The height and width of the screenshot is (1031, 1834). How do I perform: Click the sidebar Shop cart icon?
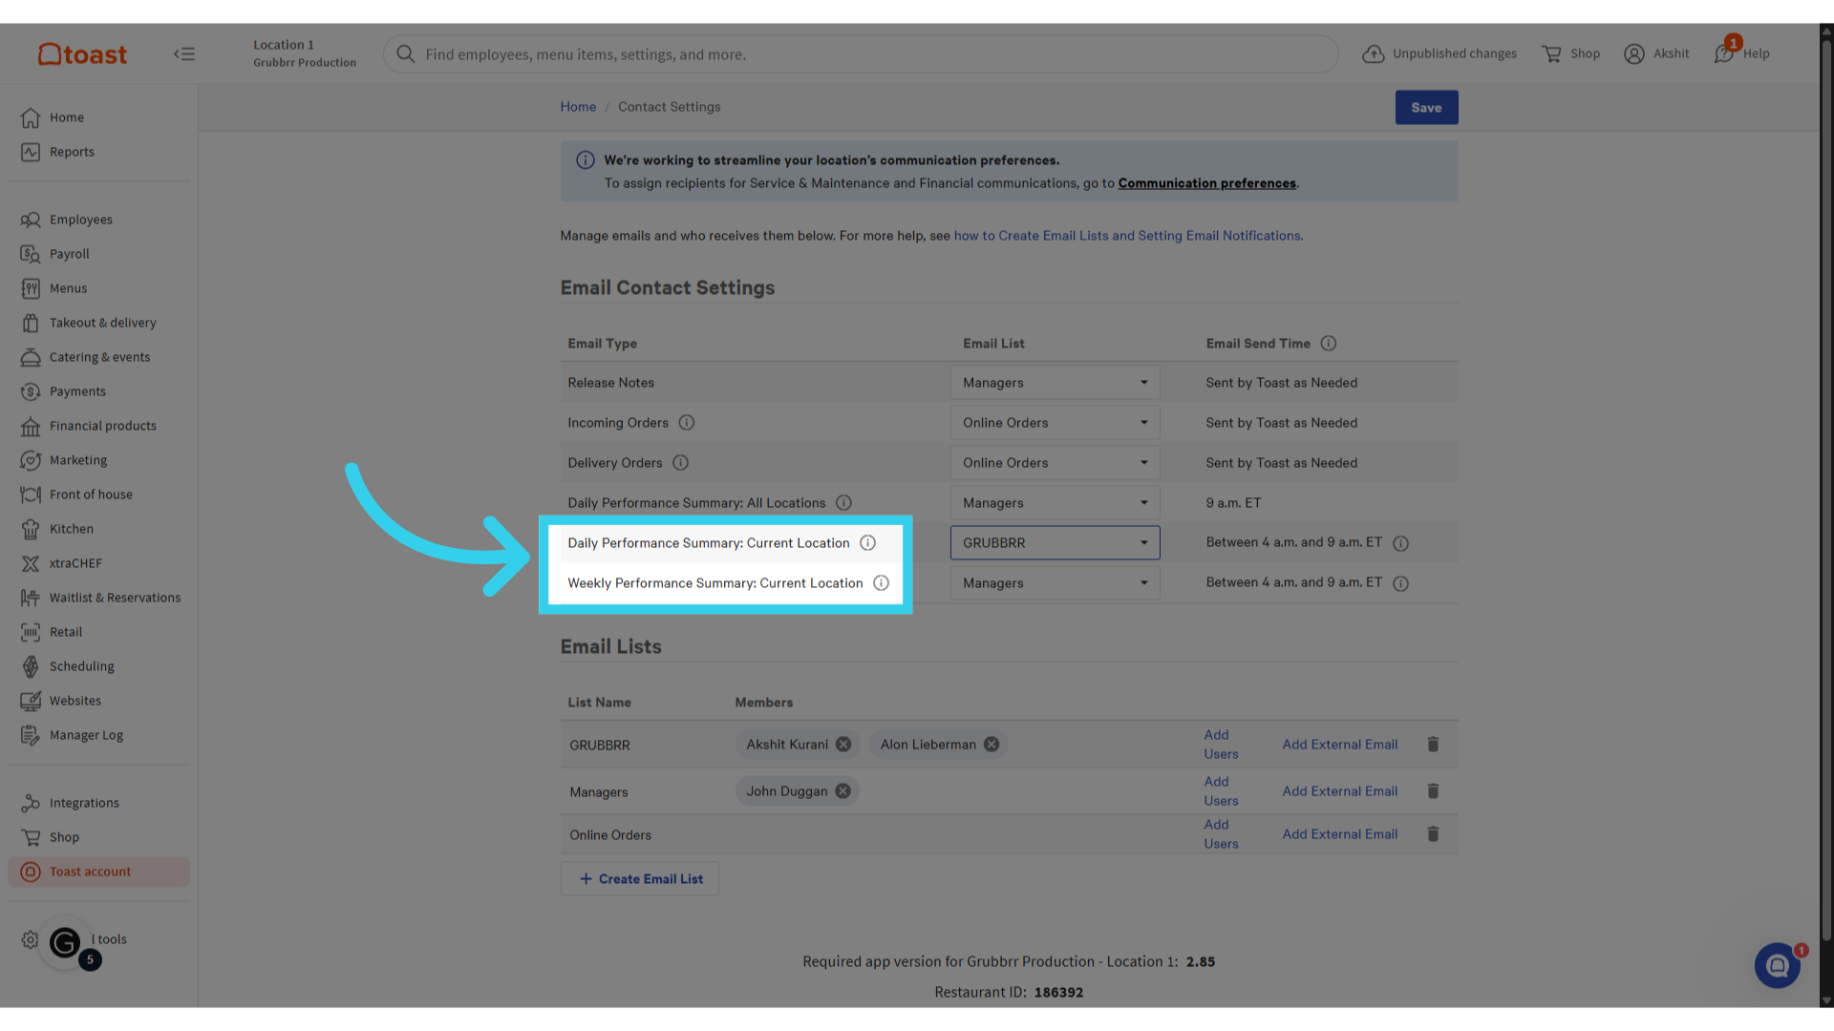click(x=31, y=837)
